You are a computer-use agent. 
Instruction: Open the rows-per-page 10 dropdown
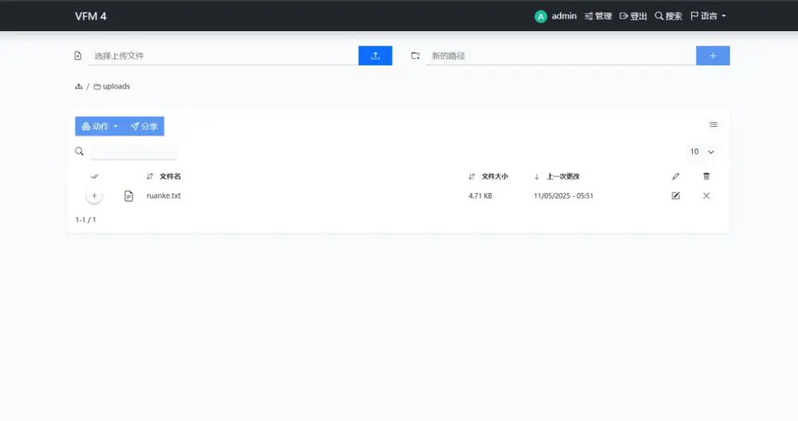point(701,151)
